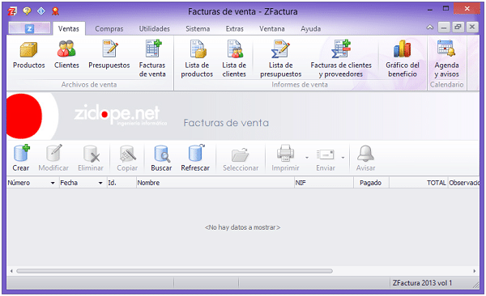The image size is (486, 296).
Task: Open the blue Z application menu button
Action: (29, 29)
